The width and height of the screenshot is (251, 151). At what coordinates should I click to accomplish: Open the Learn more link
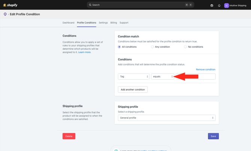(85, 52)
